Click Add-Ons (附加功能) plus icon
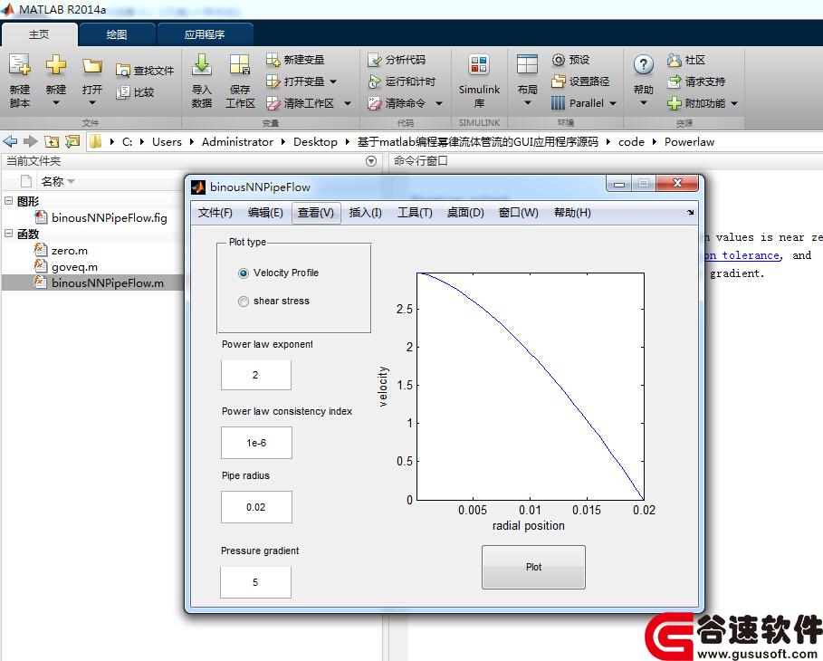Screen dimensions: 823x661 pyautogui.click(x=675, y=103)
